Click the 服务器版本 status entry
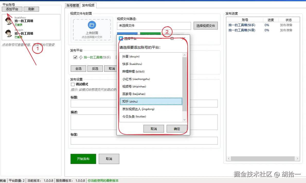Image resolution: width=306 pixels, height=183 pixels. (70, 180)
